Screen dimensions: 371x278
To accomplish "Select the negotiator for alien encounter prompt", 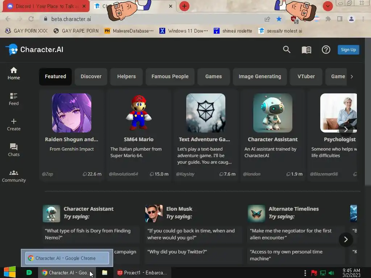I will 296,234.
